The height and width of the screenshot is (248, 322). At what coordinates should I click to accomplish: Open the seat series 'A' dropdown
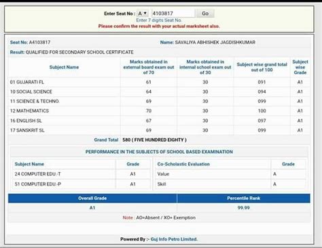(x=143, y=14)
